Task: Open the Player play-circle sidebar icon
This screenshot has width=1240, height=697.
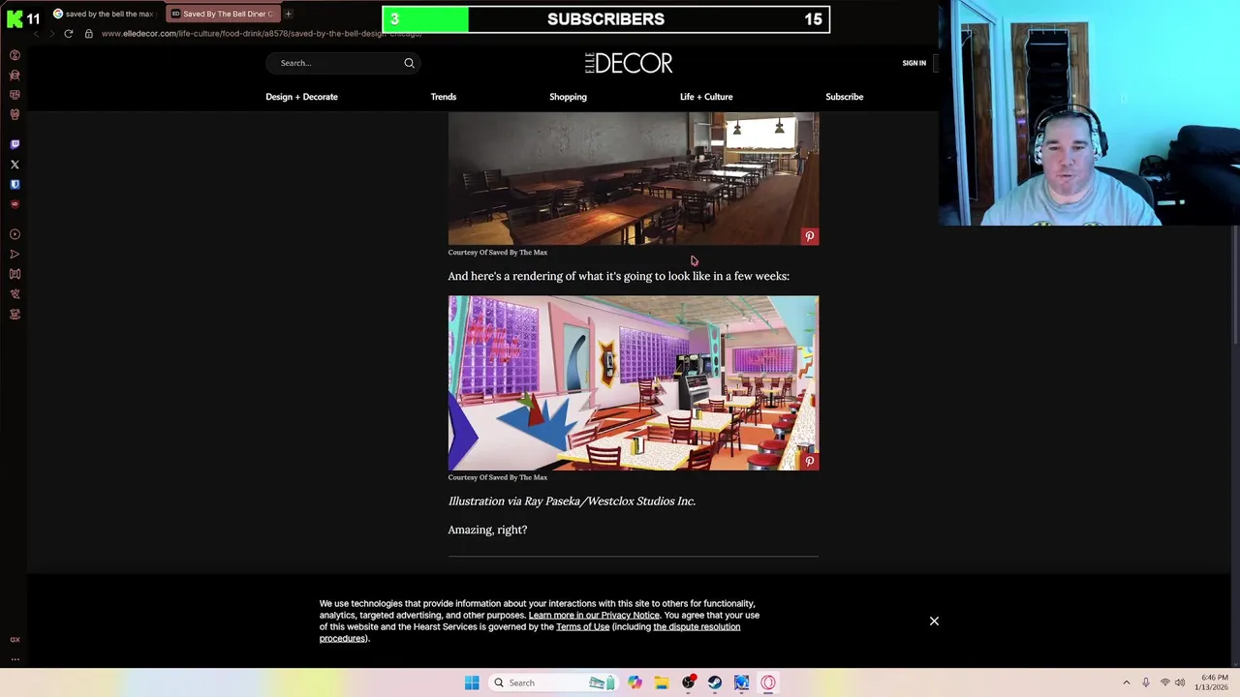Action: click(15, 234)
